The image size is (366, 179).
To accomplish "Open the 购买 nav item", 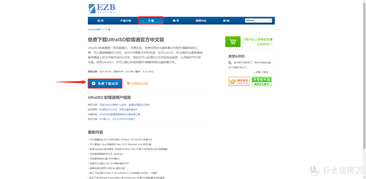I will [176, 21].
